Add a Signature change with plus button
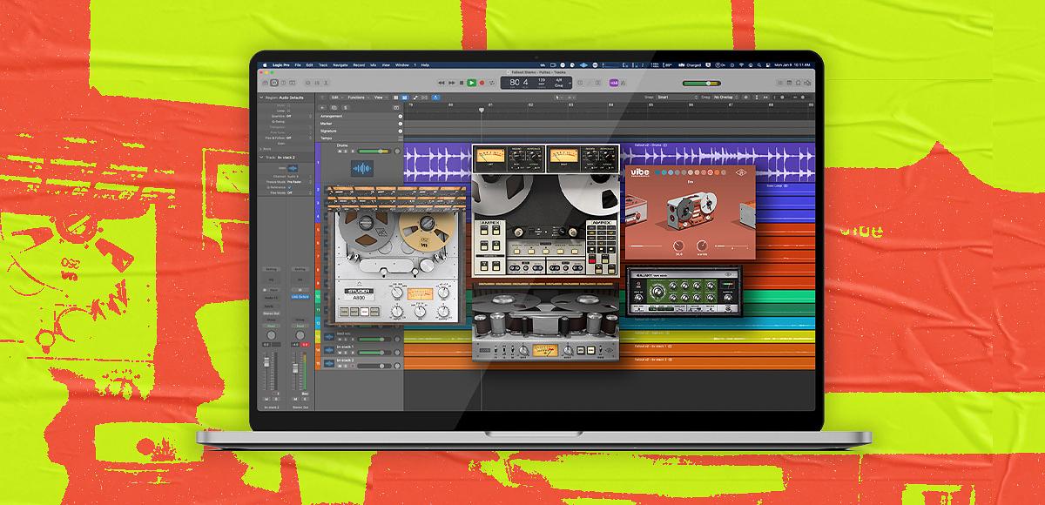This screenshot has width=1045, height=505. [401, 131]
